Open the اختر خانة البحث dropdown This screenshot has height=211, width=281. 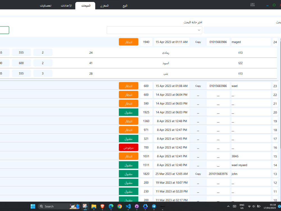[x=154, y=30]
